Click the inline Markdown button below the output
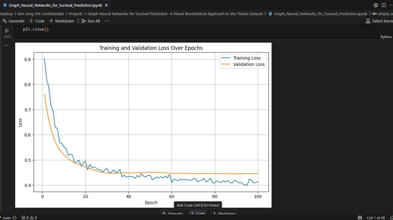 [x=224, y=213]
